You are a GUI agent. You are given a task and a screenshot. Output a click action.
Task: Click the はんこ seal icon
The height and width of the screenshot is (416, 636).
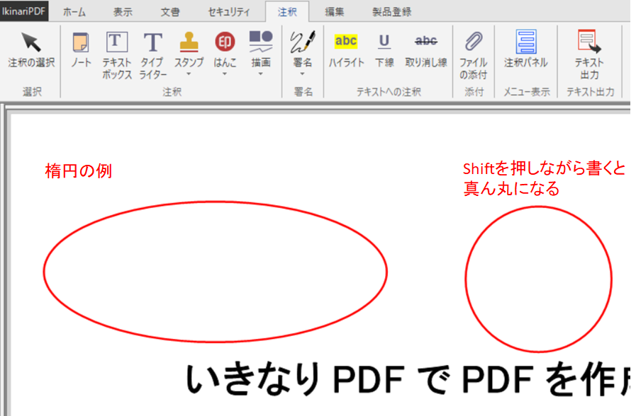point(225,42)
